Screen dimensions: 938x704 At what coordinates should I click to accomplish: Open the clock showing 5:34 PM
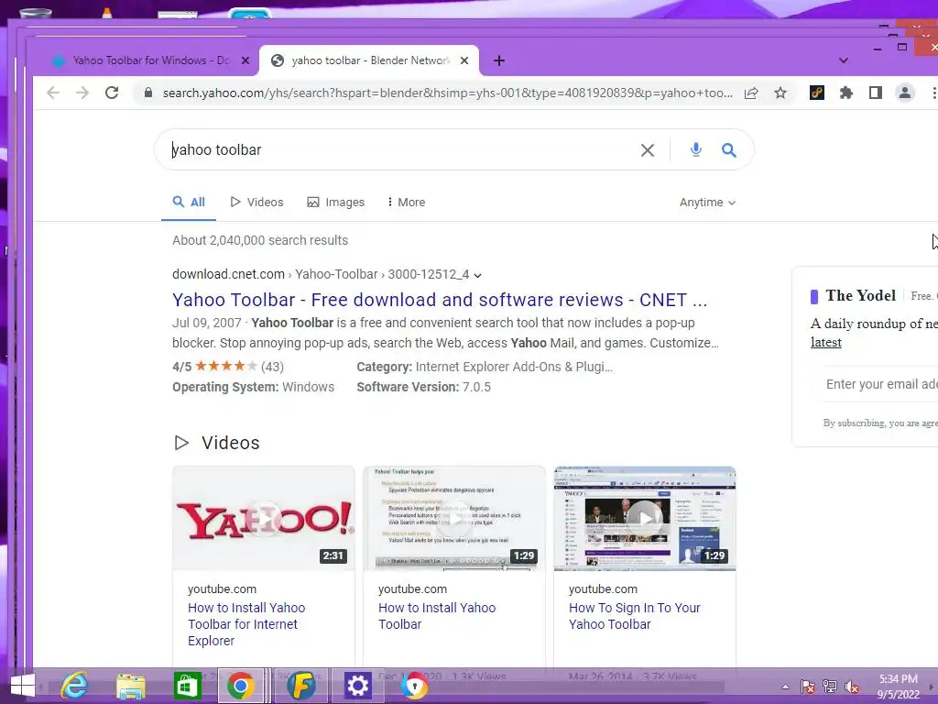pos(899,687)
